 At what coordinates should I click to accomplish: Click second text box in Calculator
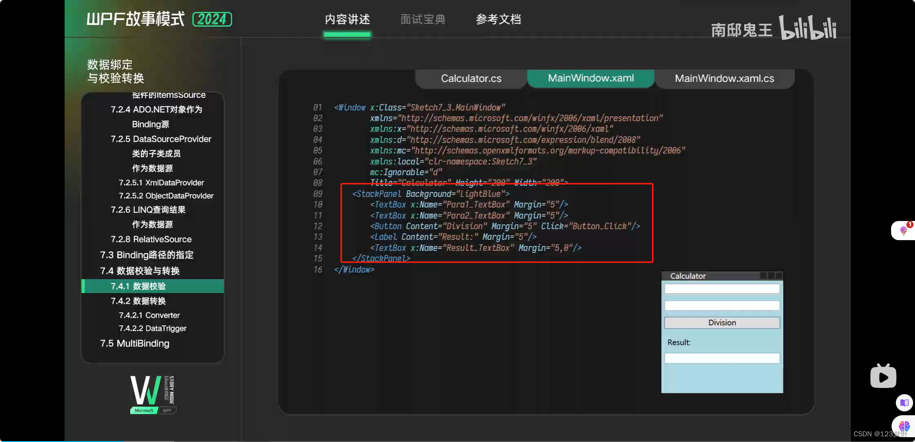pos(722,305)
